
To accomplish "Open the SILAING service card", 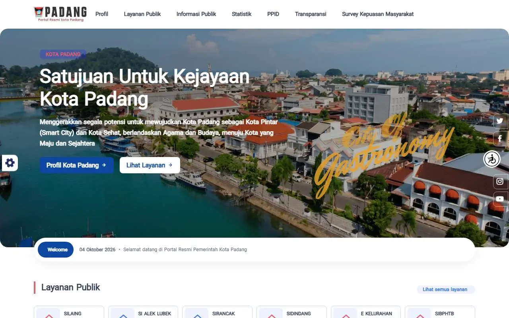I will click(x=69, y=312).
